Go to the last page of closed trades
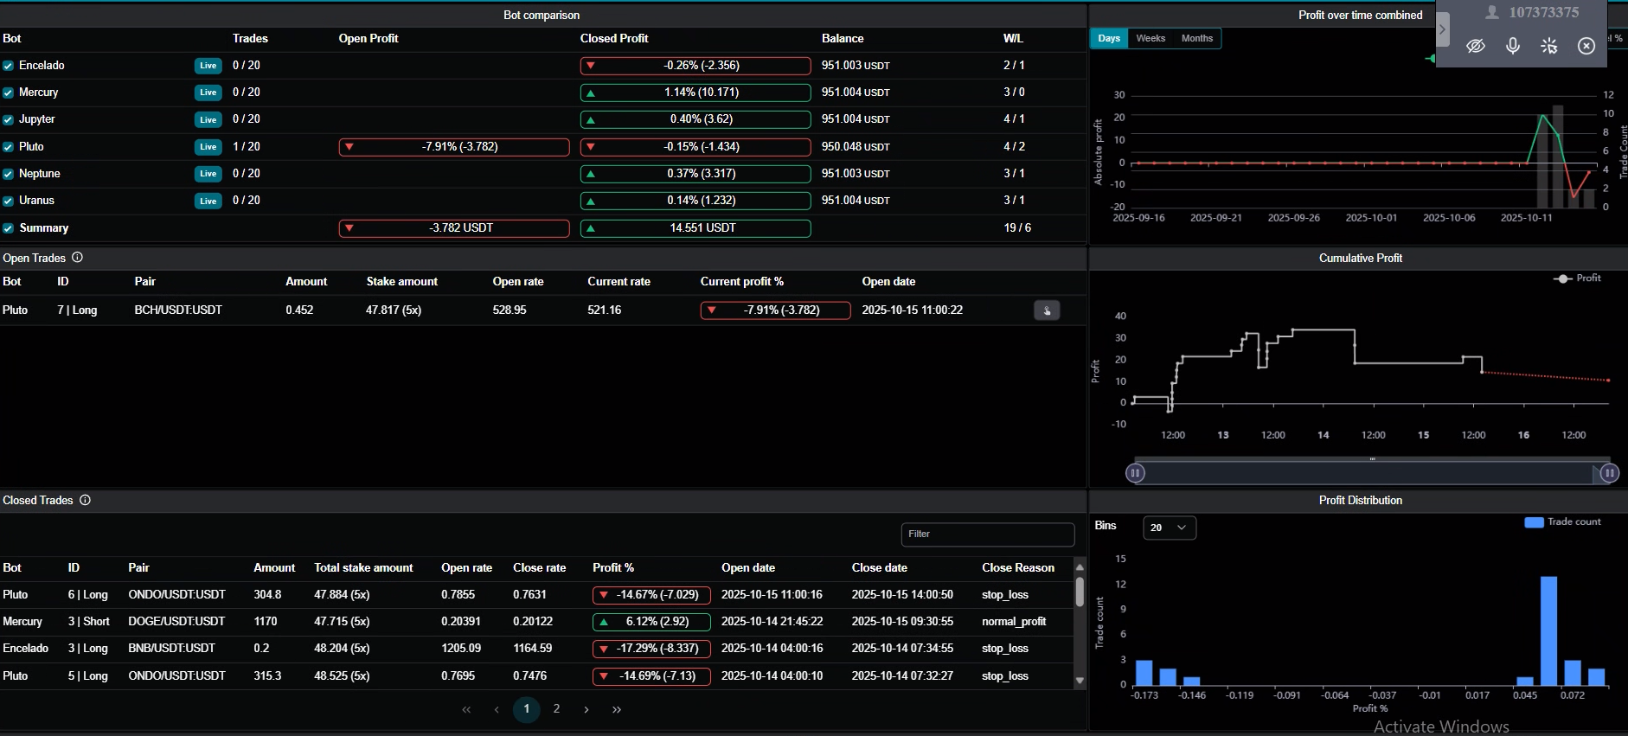Screen dimensions: 1628x736 pyautogui.click(x=617, y=709)
